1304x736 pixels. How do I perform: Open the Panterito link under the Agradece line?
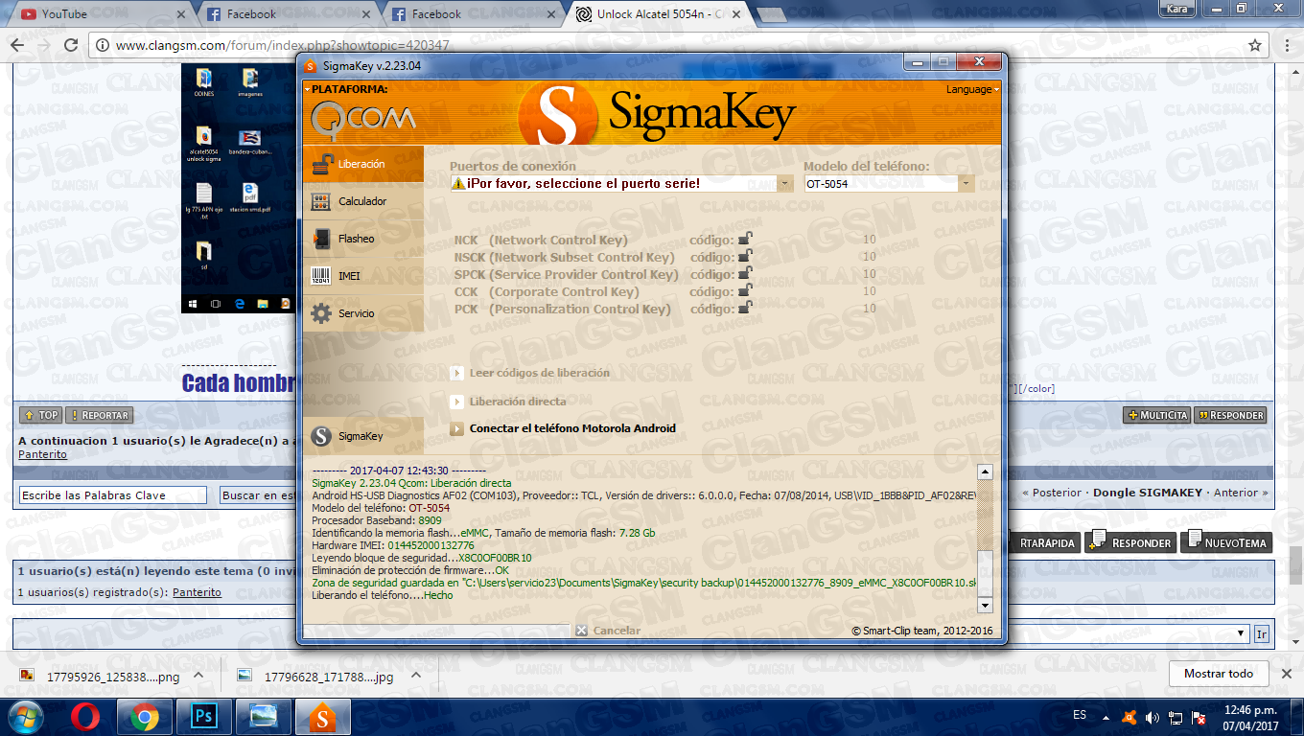tap(42, 454)
